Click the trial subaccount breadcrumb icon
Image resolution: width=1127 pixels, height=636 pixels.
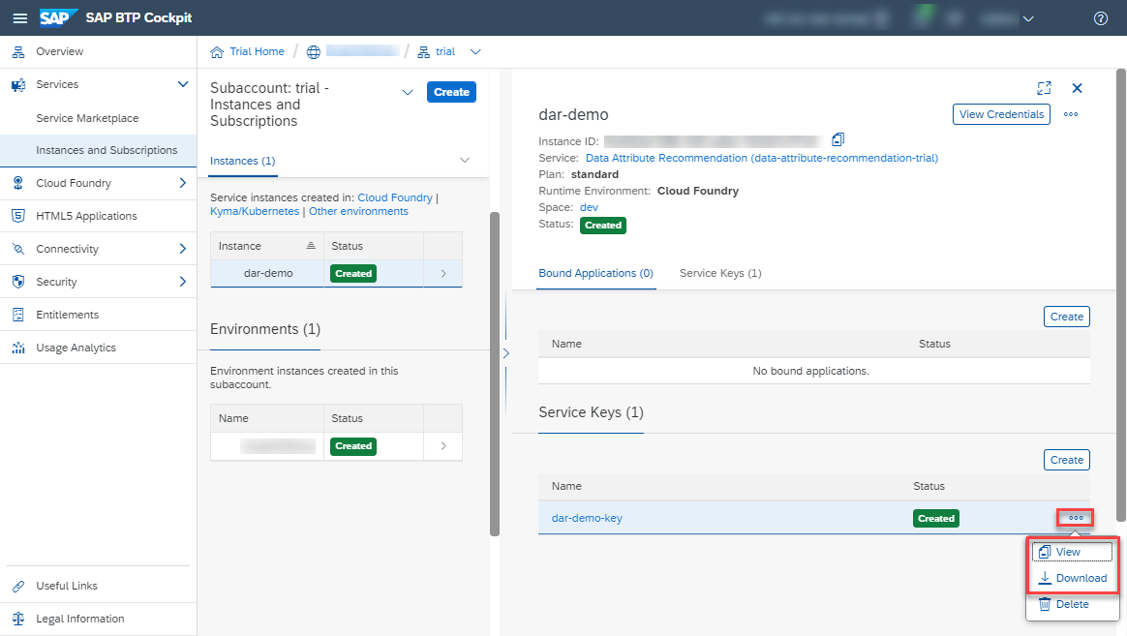[x=423, y=51]
